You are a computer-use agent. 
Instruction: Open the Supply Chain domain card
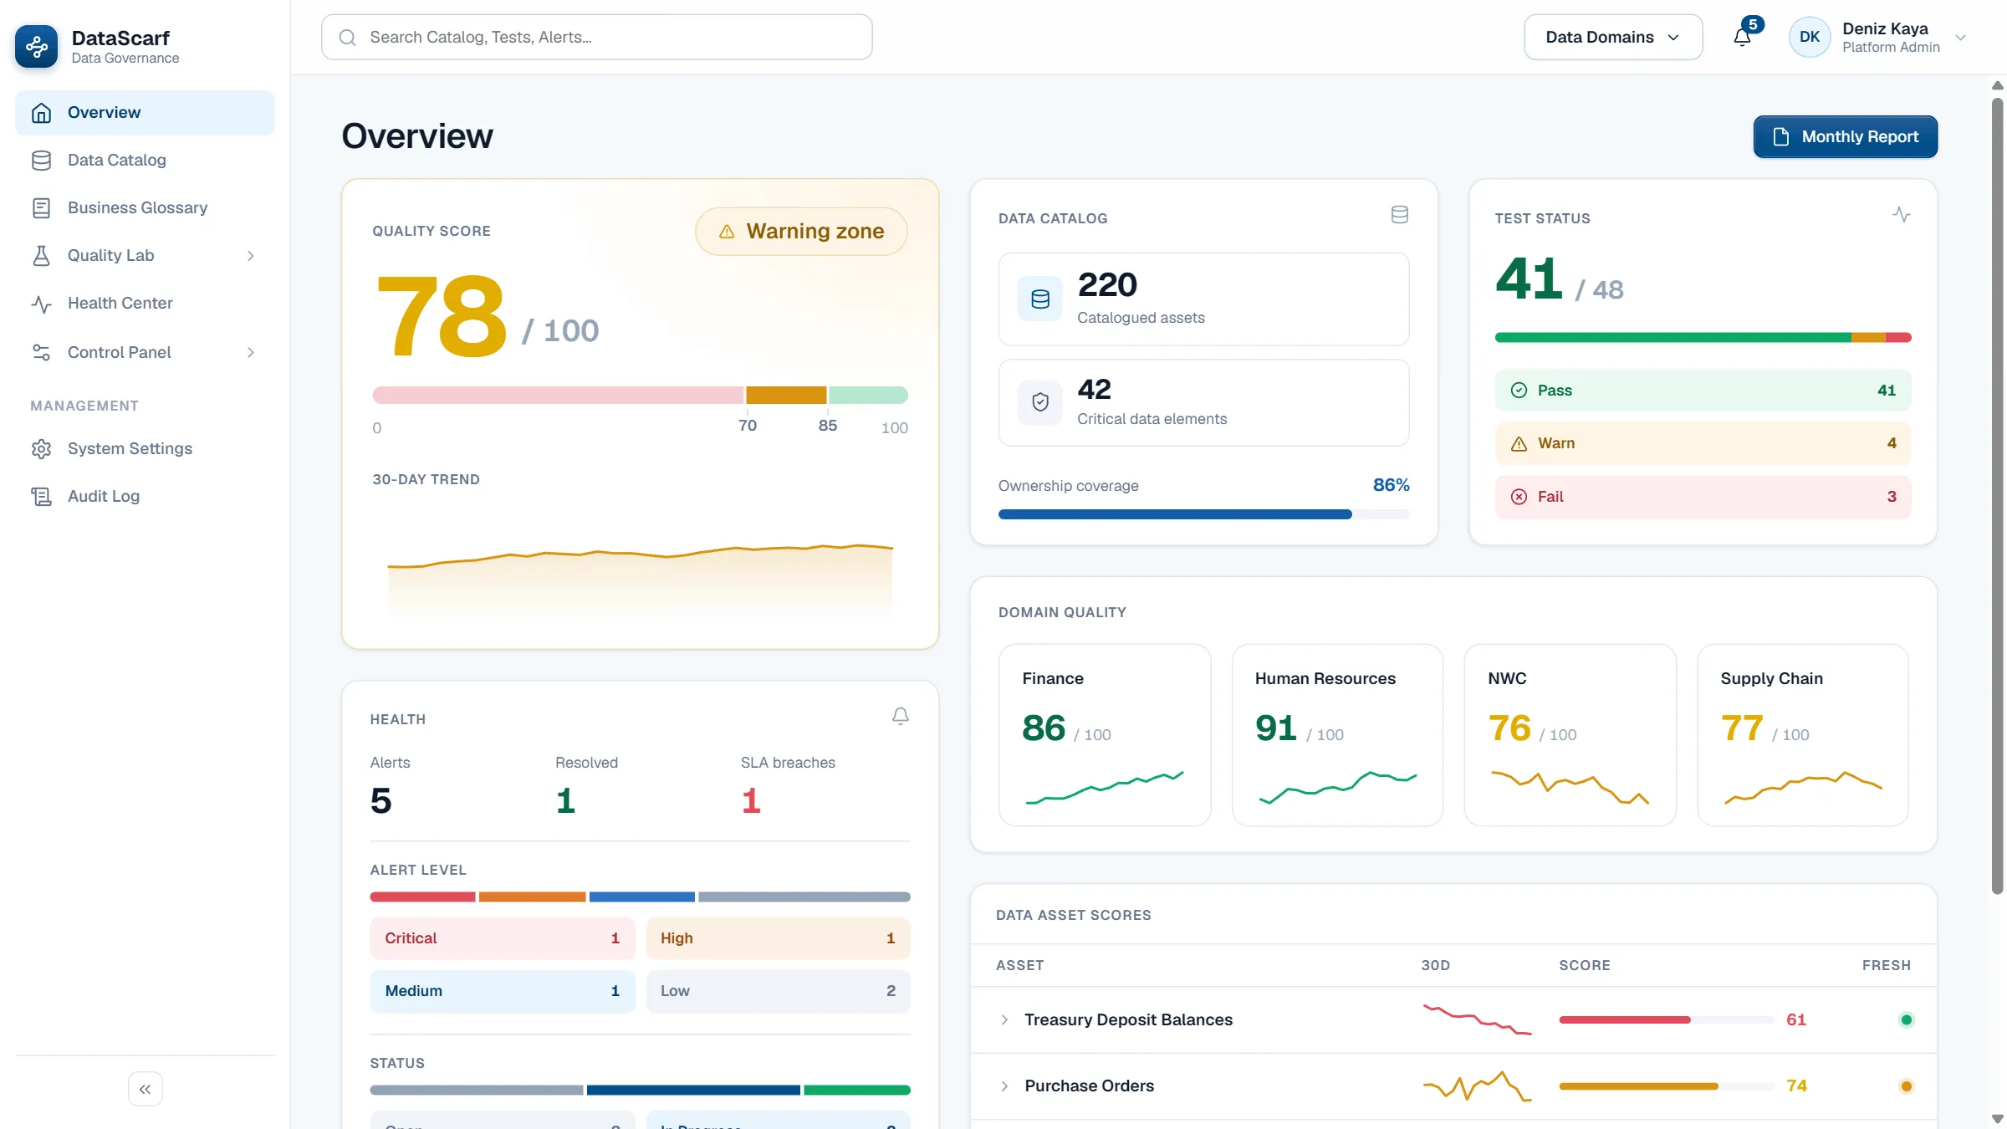coord(1803,735)
